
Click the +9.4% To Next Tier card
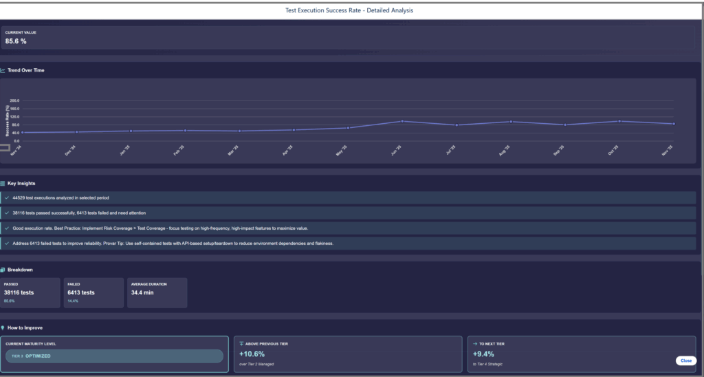(582, 354)
